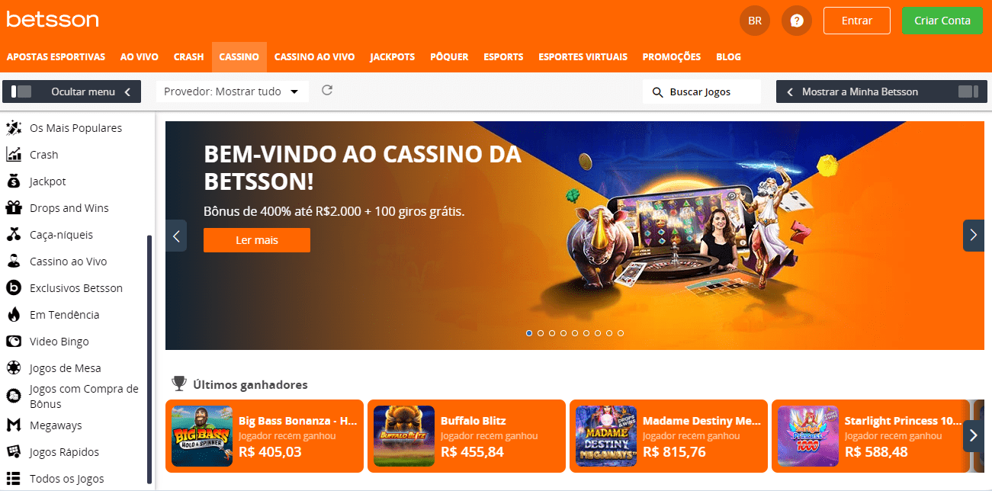The height and width of the screenshot is (491, 992).
Task: Click the help question mark icon
Action: pos(797,21)
